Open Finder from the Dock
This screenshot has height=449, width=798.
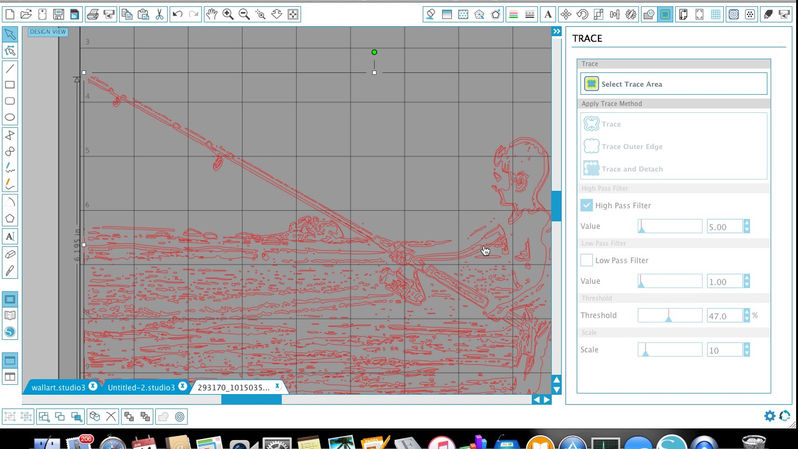[47, 444]
